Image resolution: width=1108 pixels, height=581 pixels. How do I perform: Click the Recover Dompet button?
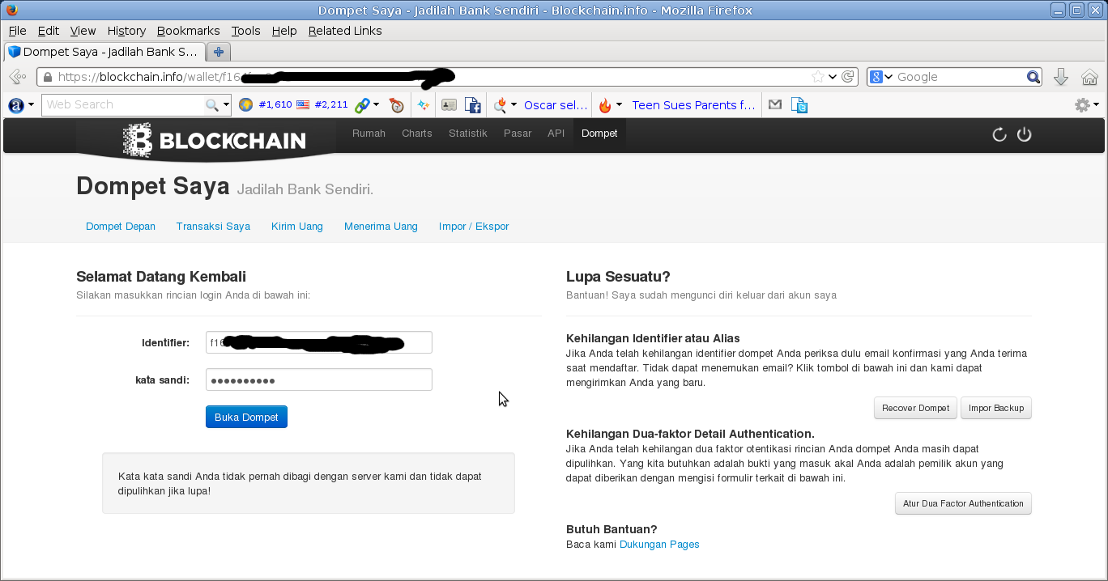[x=916, y=408]
